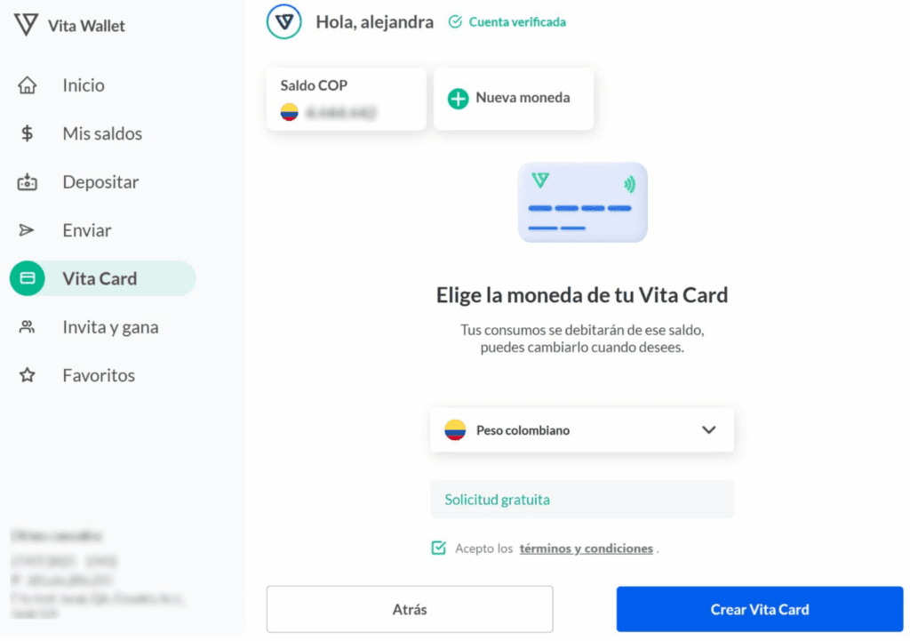Click the Enviar paper plane icon
This screenshot has width=910, height=641.
coord(26,230)
